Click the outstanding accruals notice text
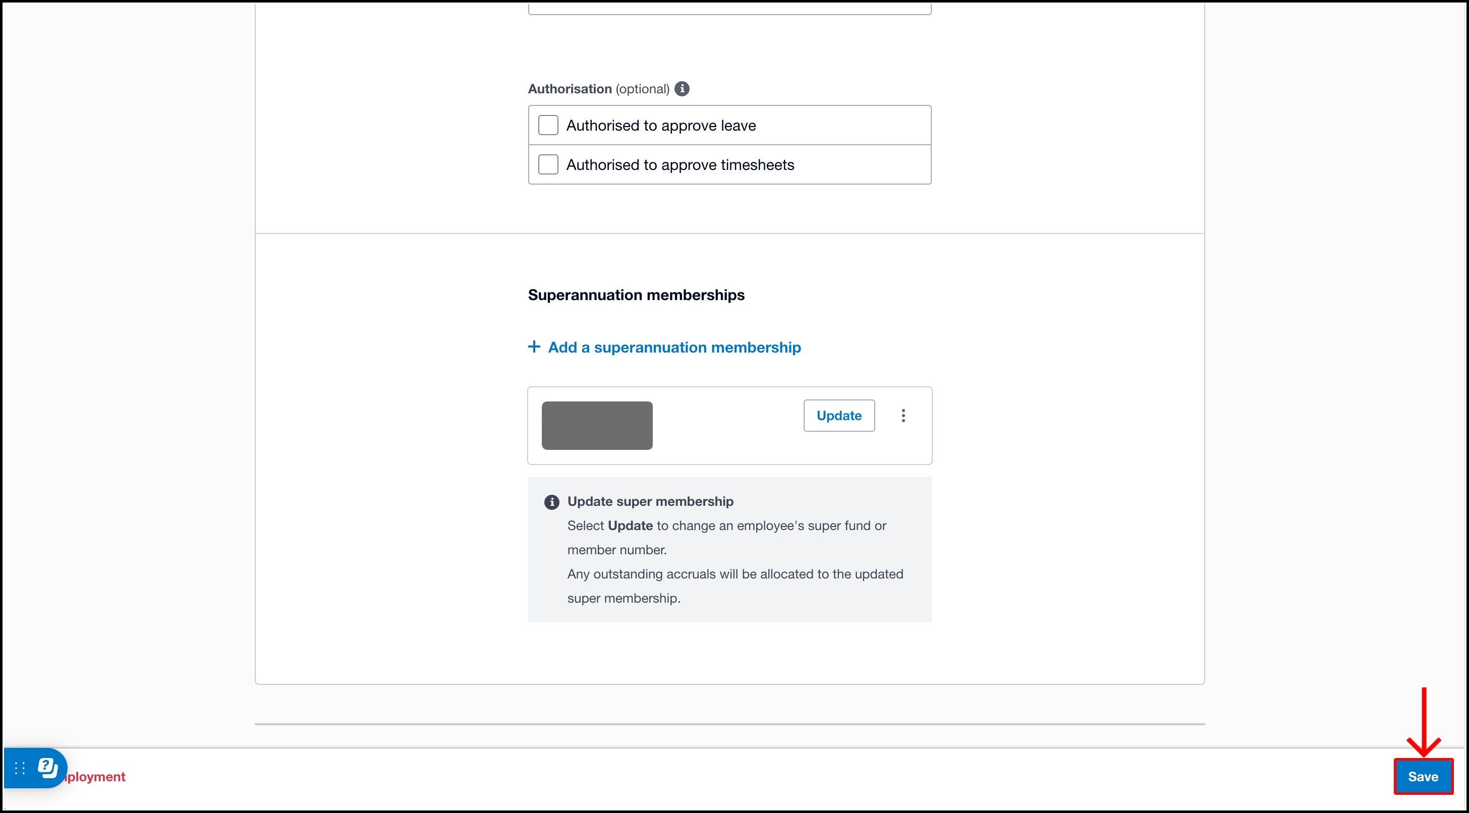 click(734, 574)
